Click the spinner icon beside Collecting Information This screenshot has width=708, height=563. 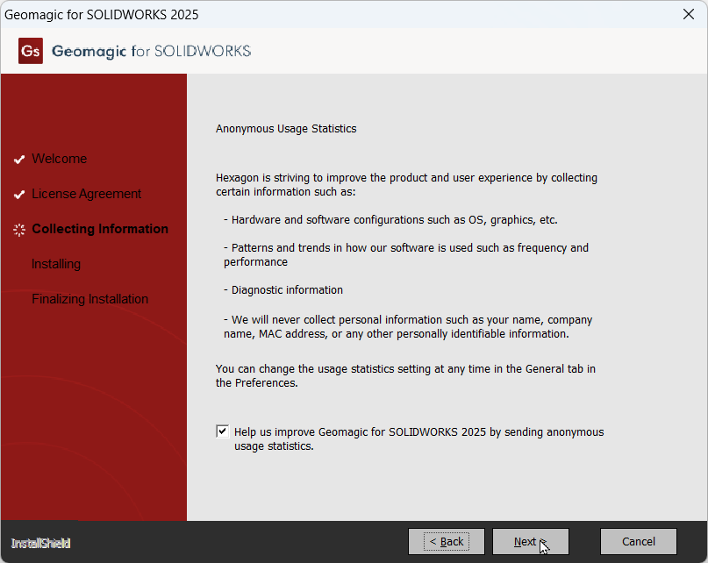click(18, 229)
